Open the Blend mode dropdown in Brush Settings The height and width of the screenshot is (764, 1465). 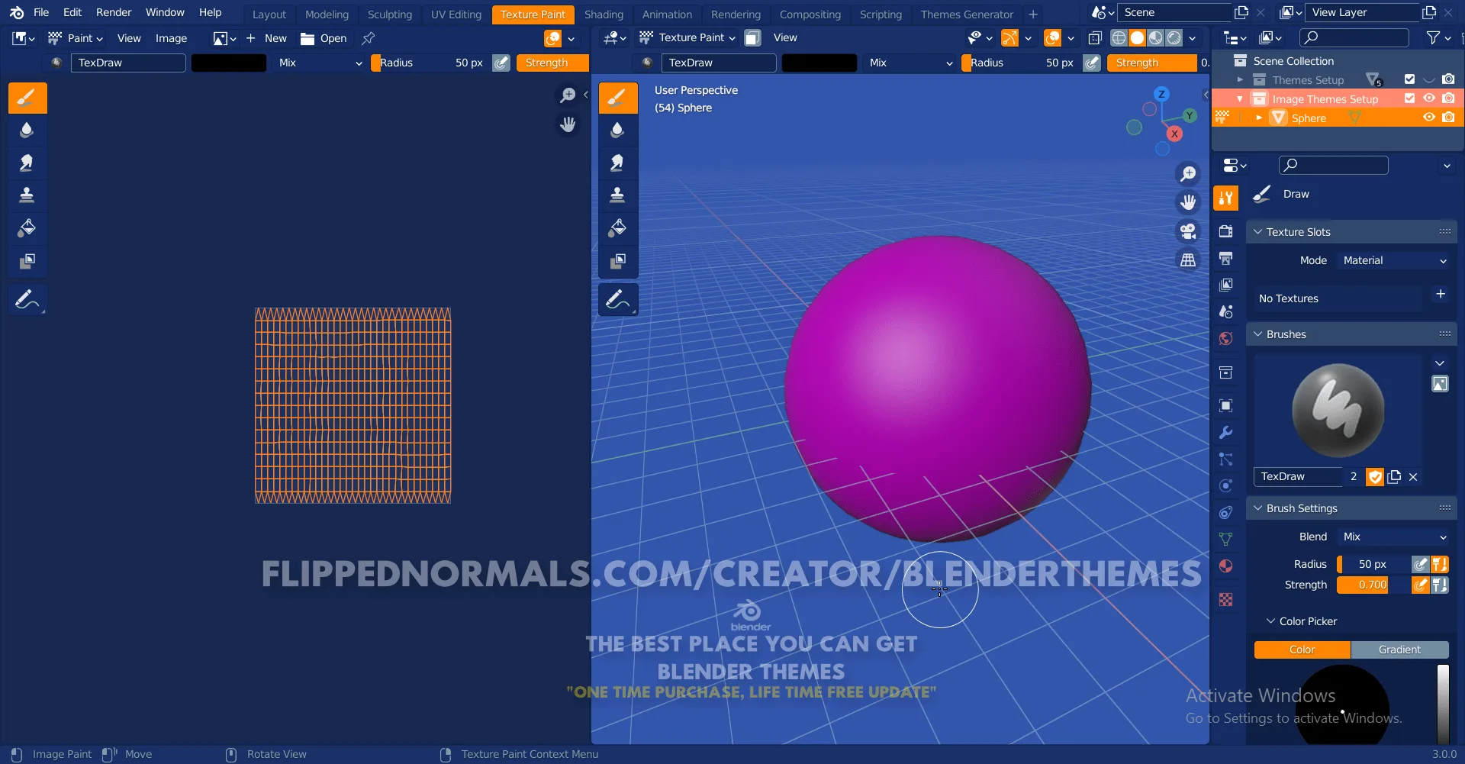1393,537
